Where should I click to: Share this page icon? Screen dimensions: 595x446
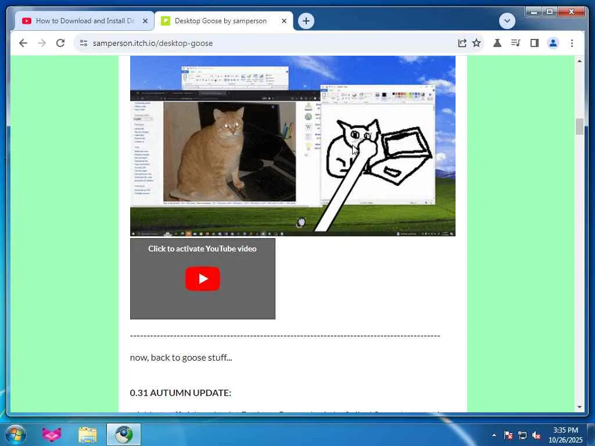(462, 43)
